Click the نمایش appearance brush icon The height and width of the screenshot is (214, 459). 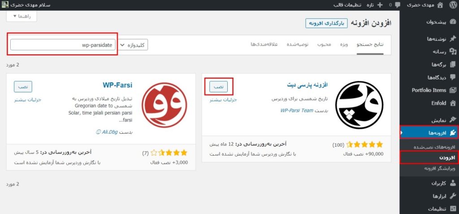coord(453,120)
